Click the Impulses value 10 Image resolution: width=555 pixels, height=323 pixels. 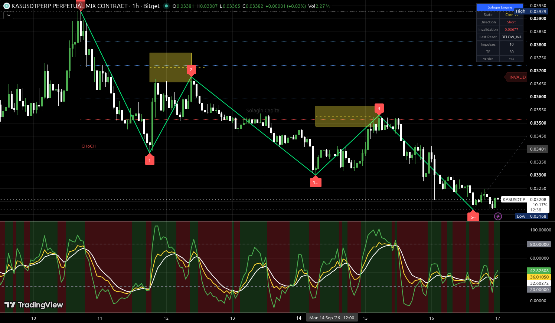click(x=511, y=45)
